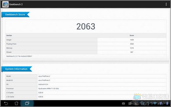Select the L1I Cache label
The width and height of the screenshot is (171, 107).
[x=10, y=93]
